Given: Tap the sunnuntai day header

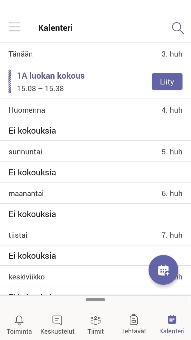Looking at the screenshot, I should tap(25, 152).
